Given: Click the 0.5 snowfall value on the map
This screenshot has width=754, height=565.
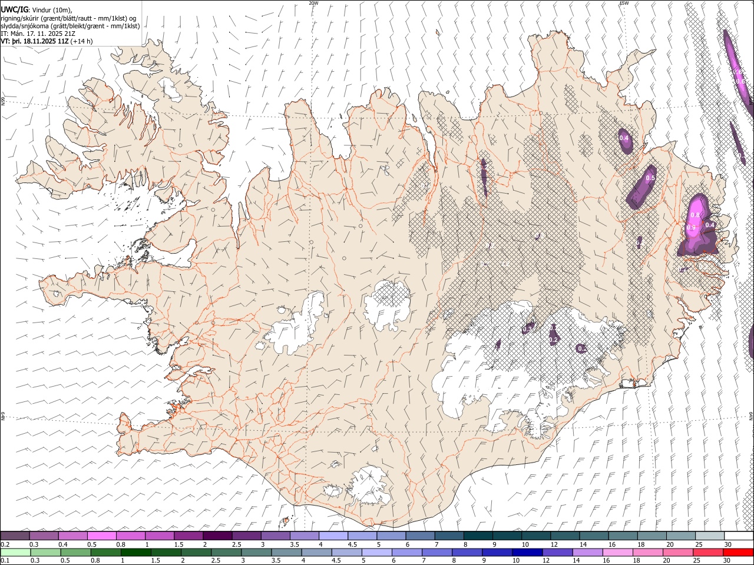Looking at the screenshot, I should pyautogui.click(x=650, y=178).
